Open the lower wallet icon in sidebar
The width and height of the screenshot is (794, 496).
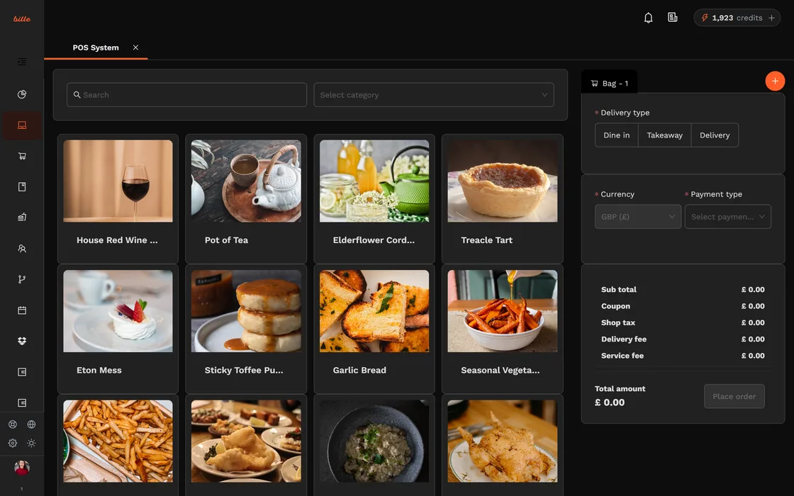(22, 403)
